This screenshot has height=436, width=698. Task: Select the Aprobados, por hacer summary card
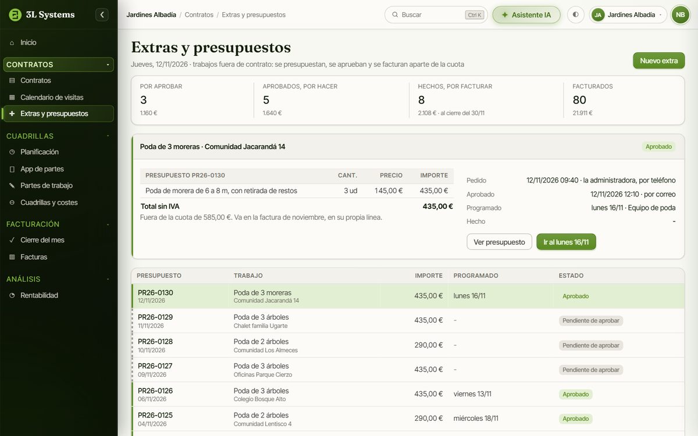coord(332,99)
